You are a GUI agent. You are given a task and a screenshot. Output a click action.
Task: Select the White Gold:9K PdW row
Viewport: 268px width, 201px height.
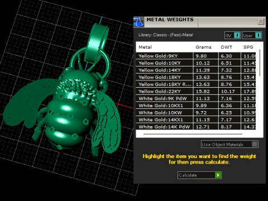196,98
